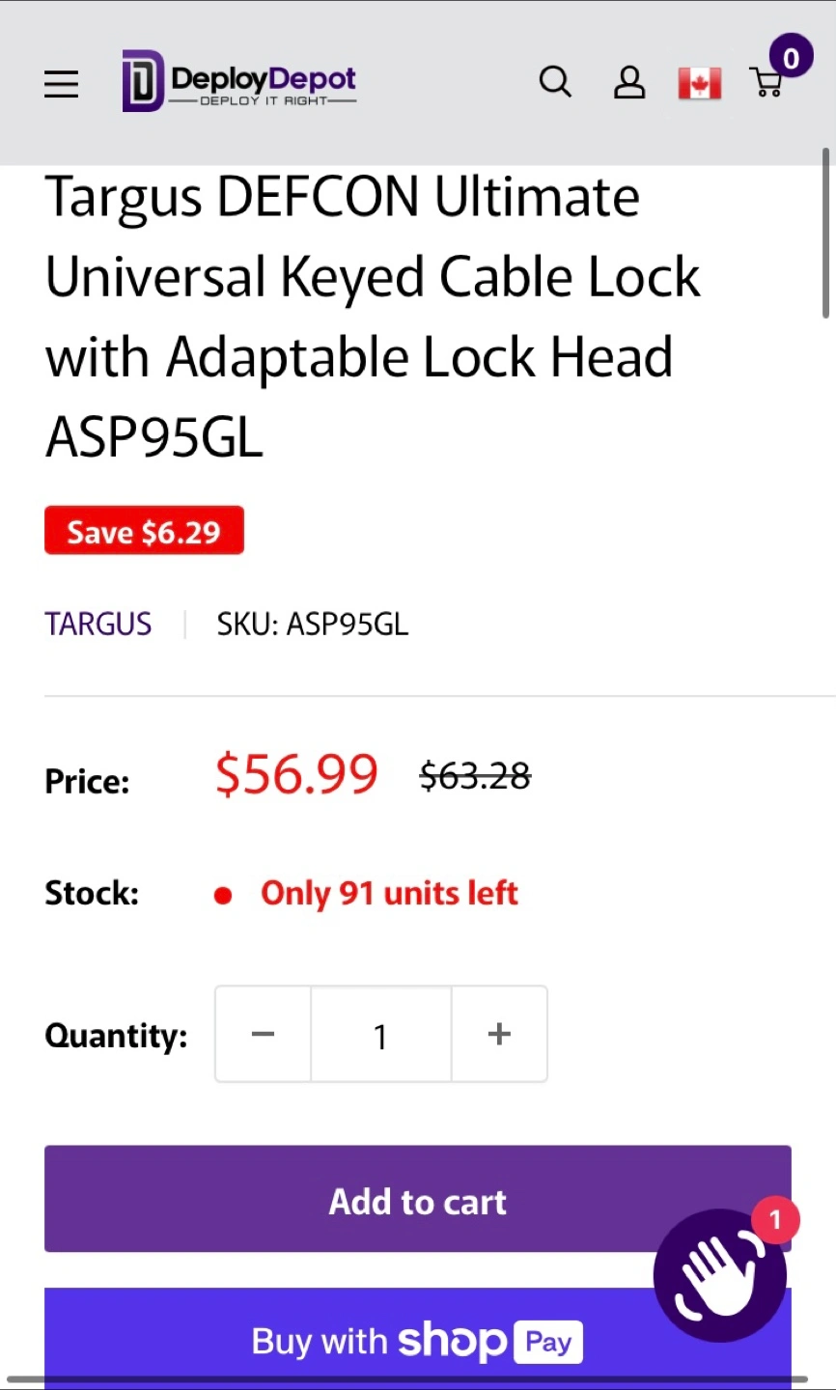Click the crossed-out $63.28 original price

click(475, 776)
